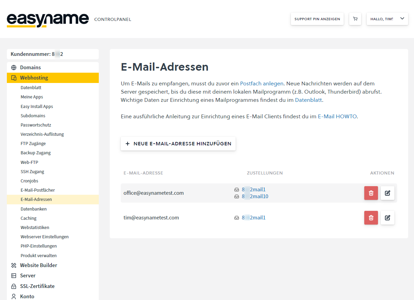The image size is (414, 300).
Task: Show the support PIN
Action: [x=317, y=19]
